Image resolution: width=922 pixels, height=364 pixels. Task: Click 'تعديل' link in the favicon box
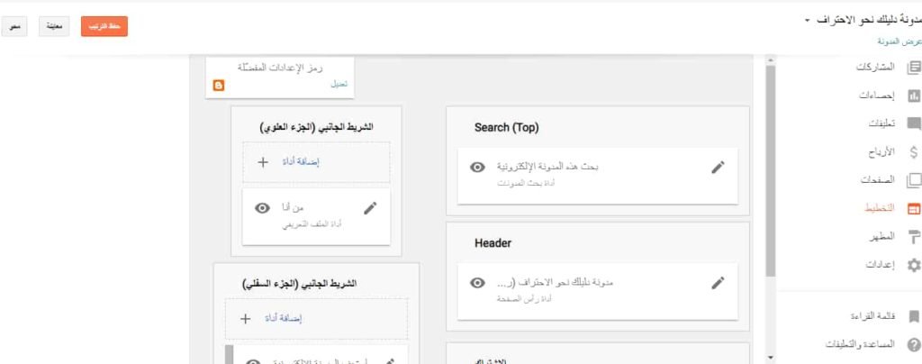click(339, 84)
